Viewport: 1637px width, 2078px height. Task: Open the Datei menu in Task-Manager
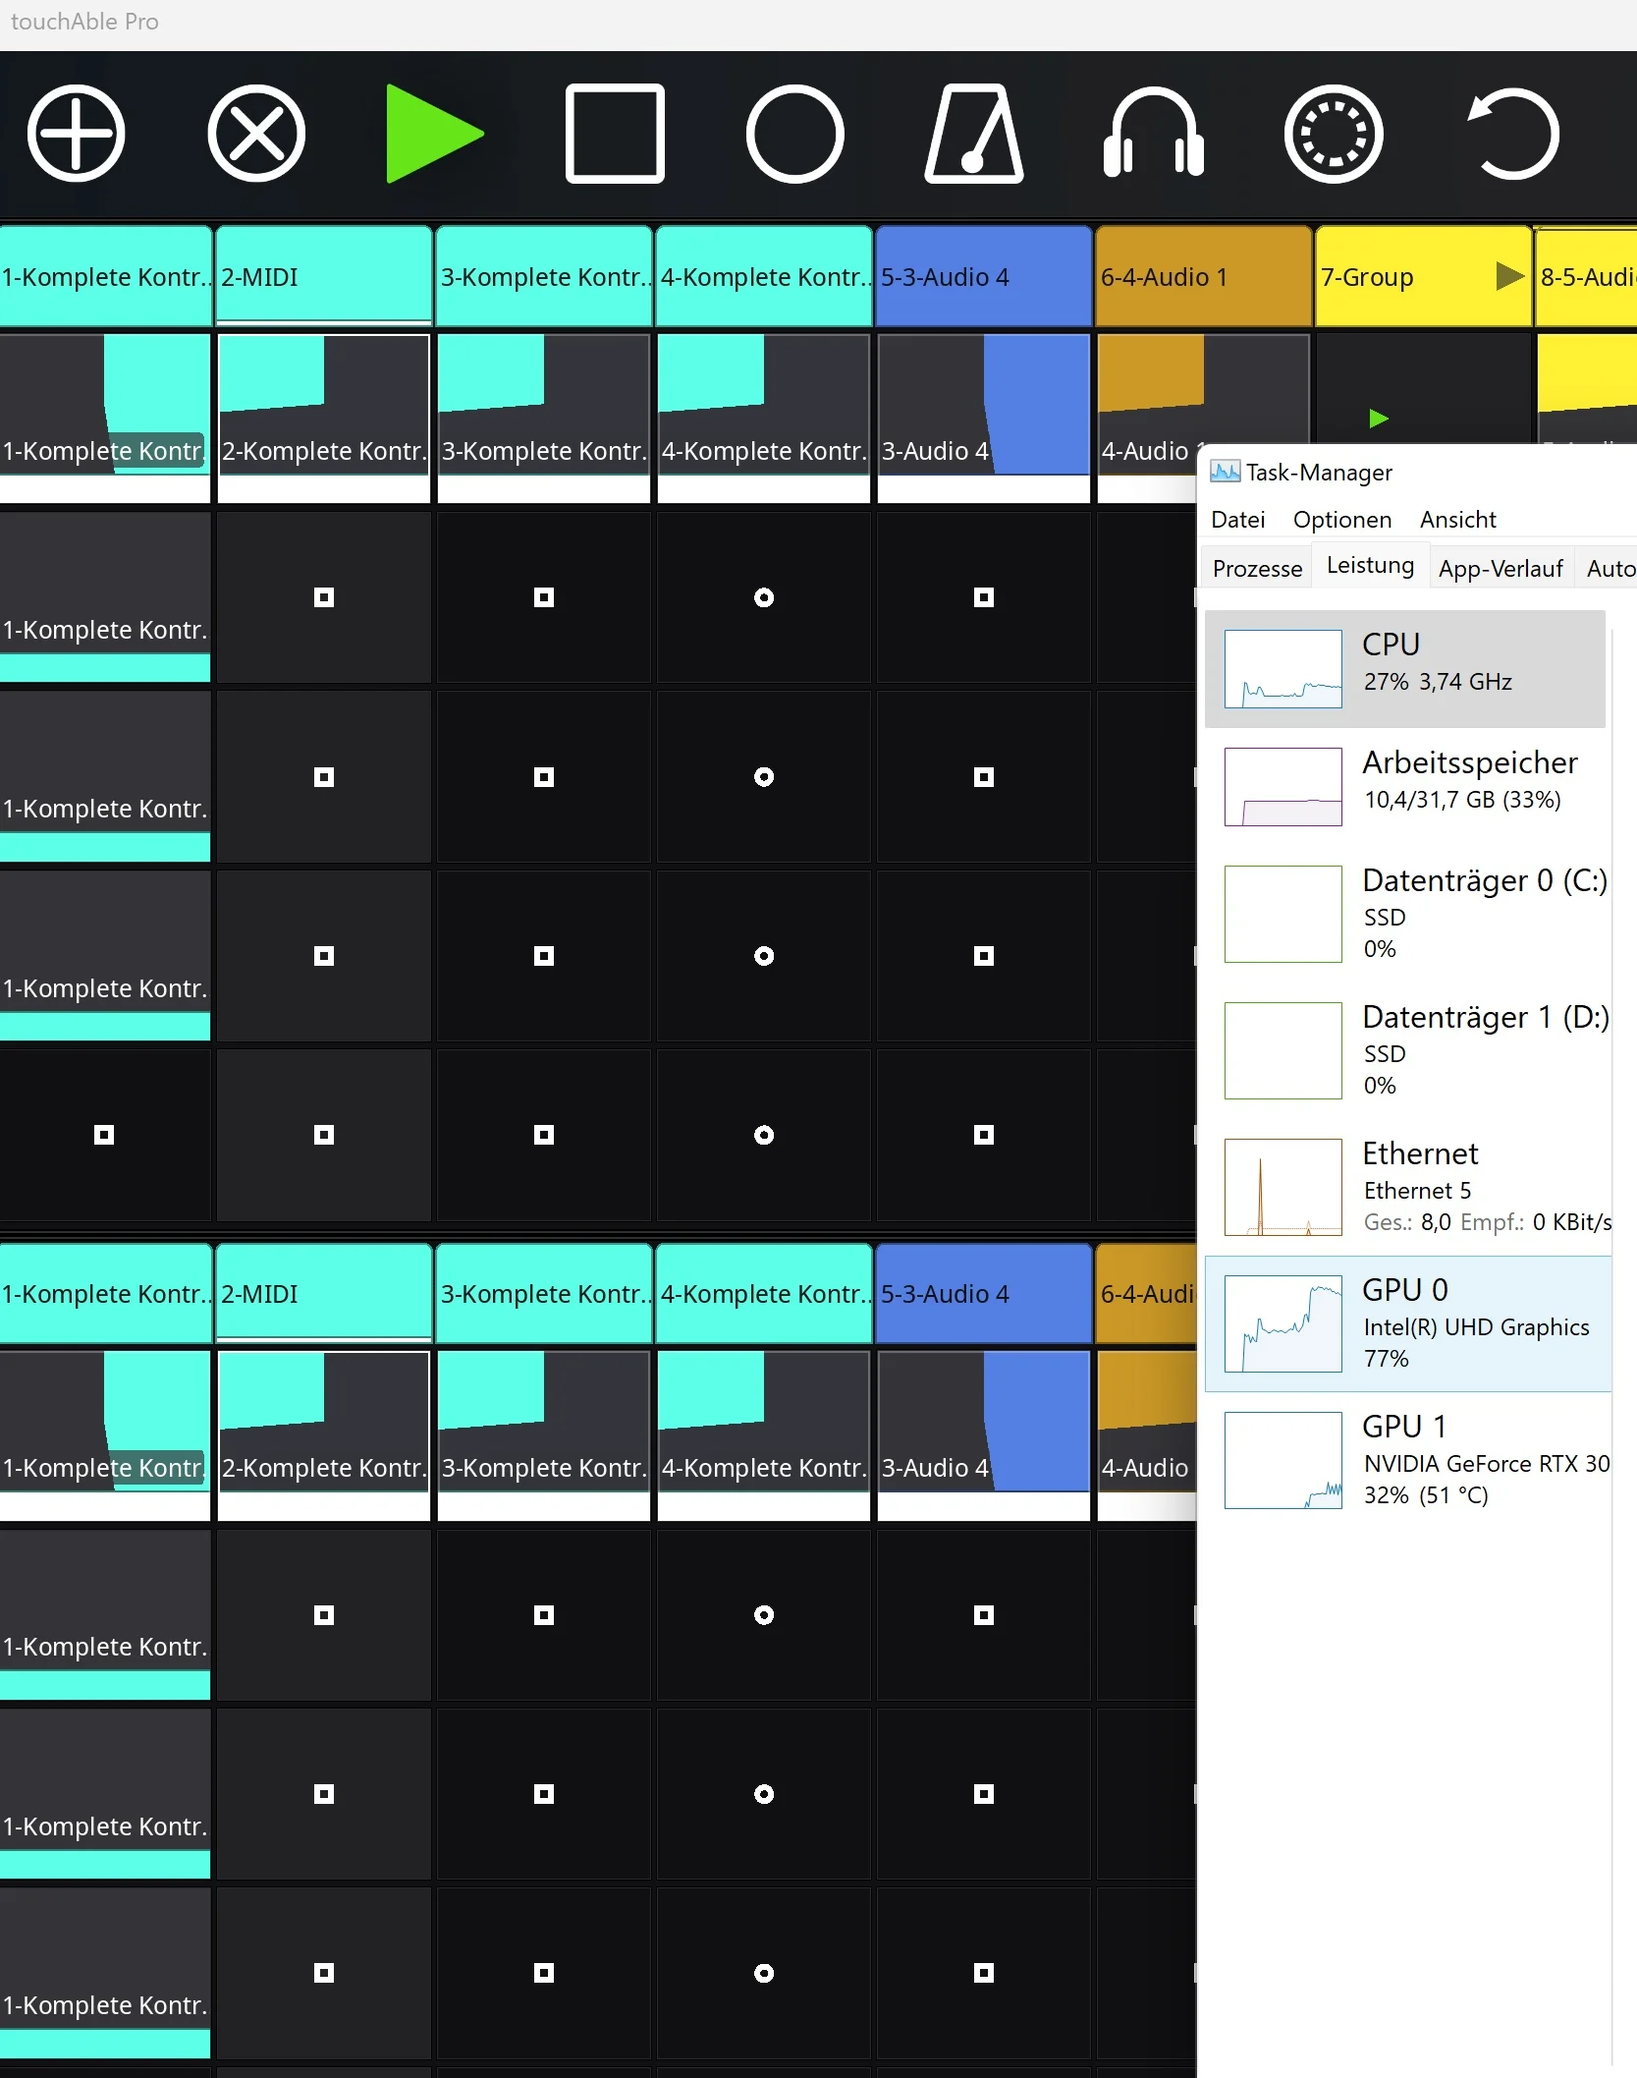click(x=1237, y=520)
